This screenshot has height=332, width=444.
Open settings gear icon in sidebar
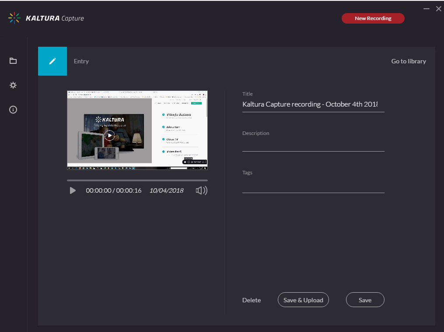point(13,85)
